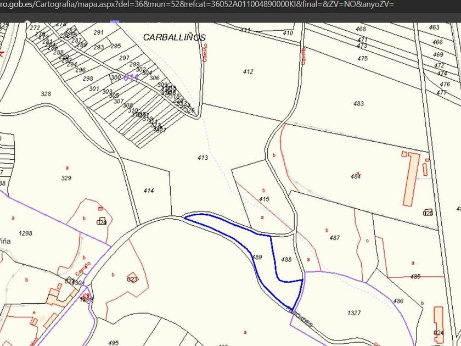Click the building marker labeled 125
Image resolution: width=461 pixels, height=346 pixels.
click(428, 213)
